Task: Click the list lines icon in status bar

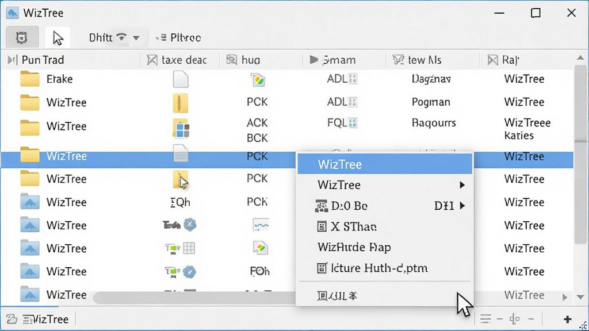Action: 485,319
